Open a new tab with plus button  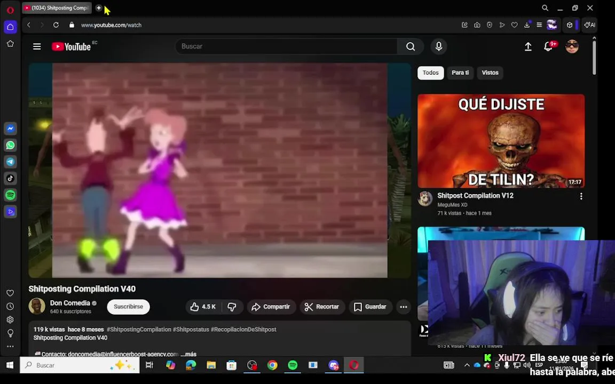(x=98, y=8)
